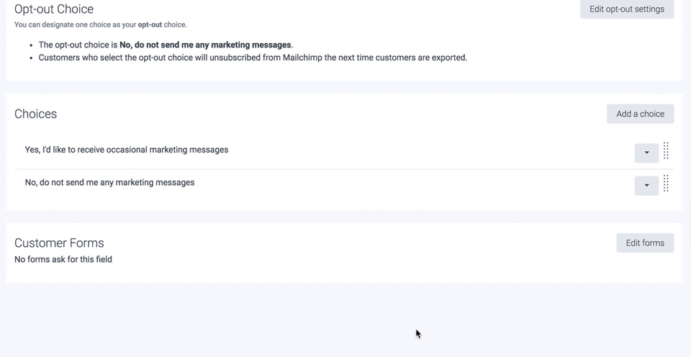Screen dimensions: 691x357
Task: Click the drag handle for the Yes choice
Action: coord(666,150)
